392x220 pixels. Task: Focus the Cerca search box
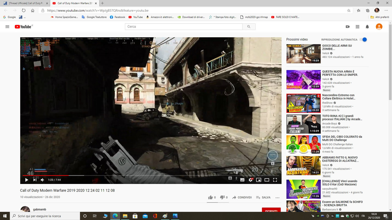tap(184, 27)
